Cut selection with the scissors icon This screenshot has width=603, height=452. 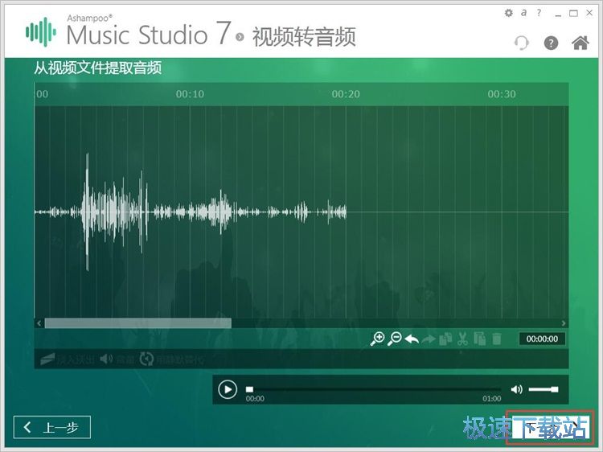462,339
